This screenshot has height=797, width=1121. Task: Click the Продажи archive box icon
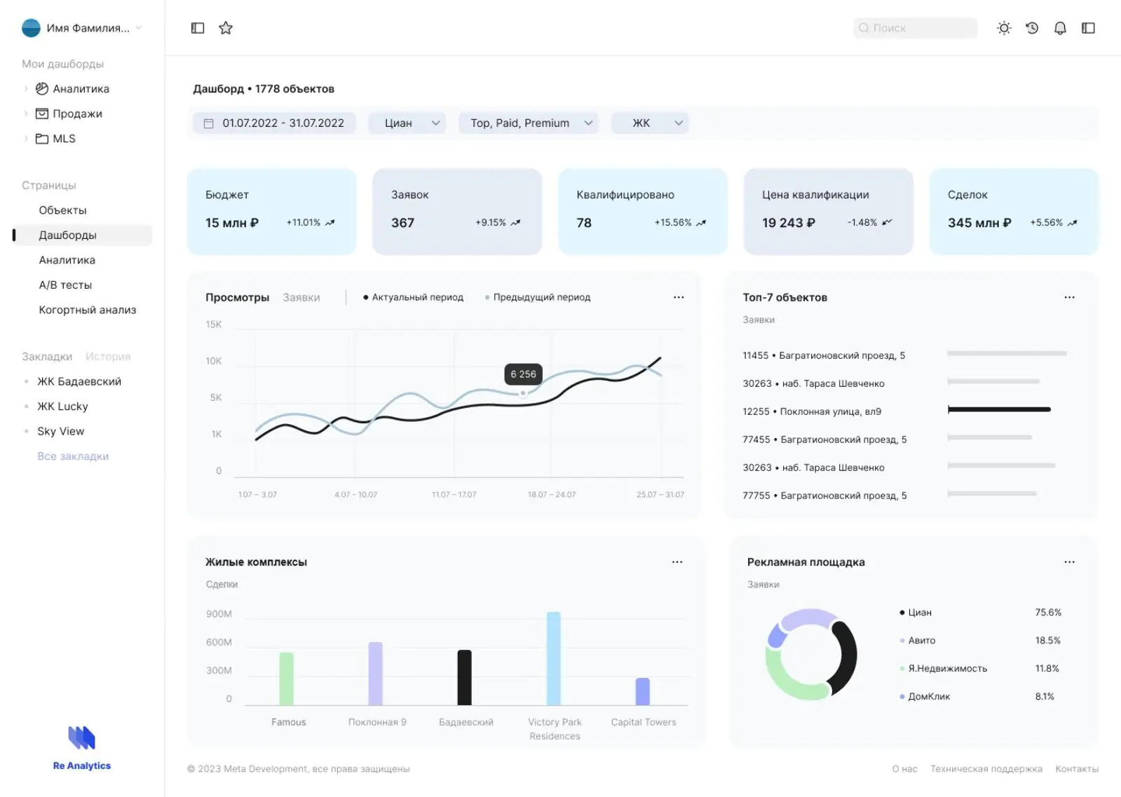tap(42, 114)
